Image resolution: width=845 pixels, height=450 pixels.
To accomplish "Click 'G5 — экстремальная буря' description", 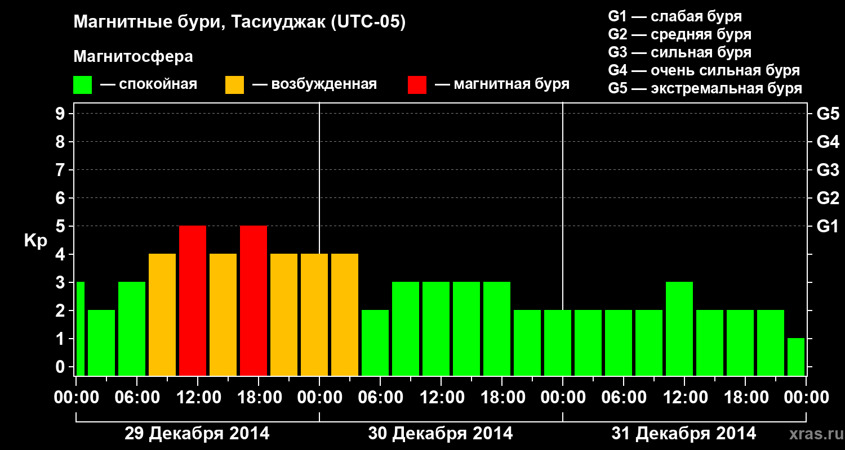I will pyautogui.click(x=705, y=88).
